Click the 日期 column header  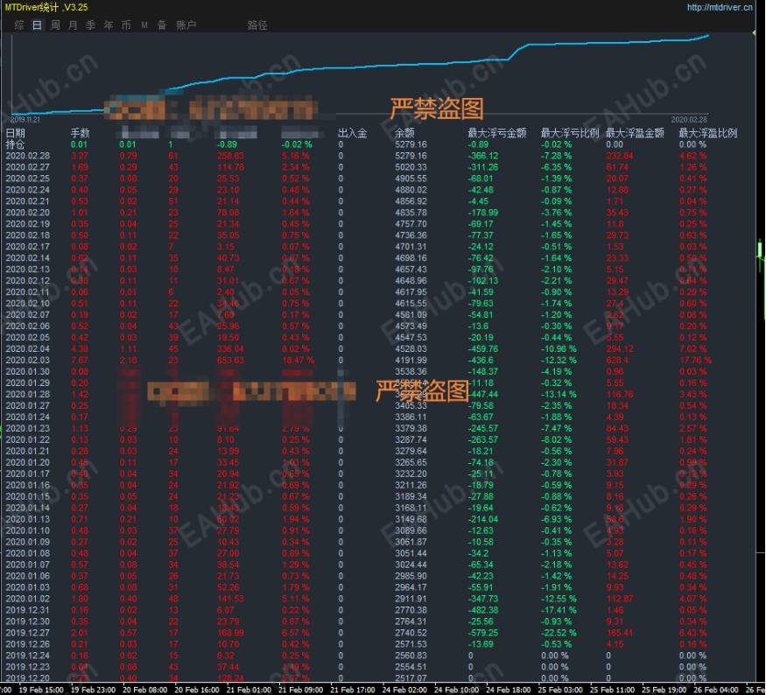click(x=15, y=133)
